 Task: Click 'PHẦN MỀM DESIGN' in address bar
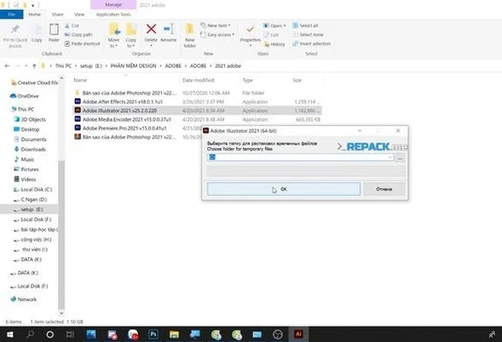click(133, 66)
